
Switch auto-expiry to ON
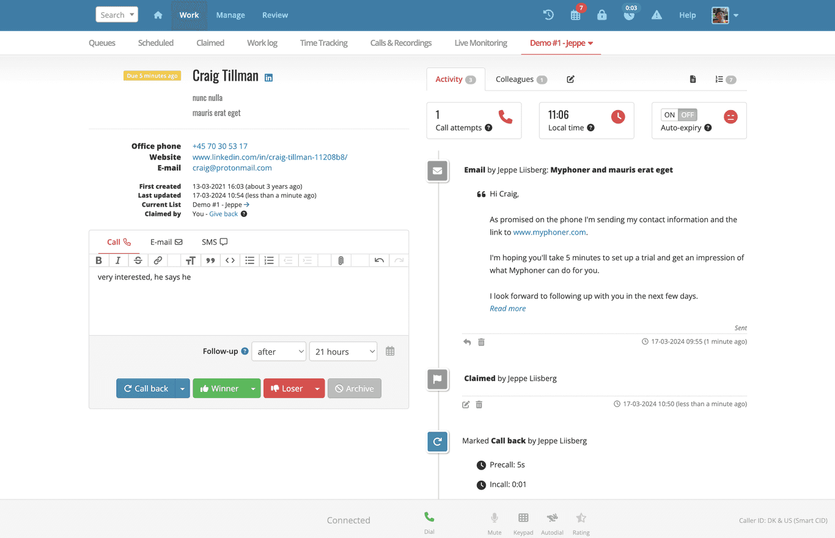(x=670, y=115)
